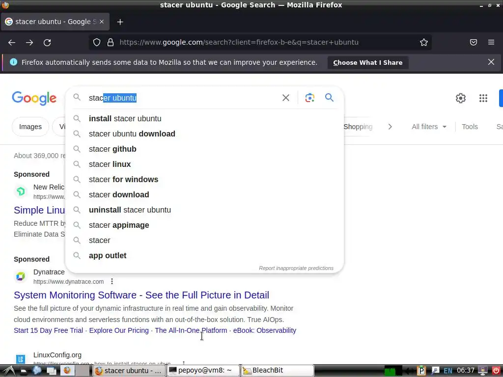Viewport: 503px width, 377px height.
Task: Click the Google logo
Action: point(34,98)
